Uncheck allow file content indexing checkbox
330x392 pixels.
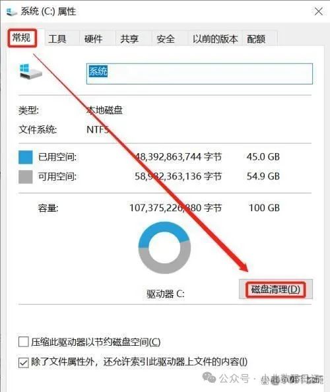click(23, 362)
